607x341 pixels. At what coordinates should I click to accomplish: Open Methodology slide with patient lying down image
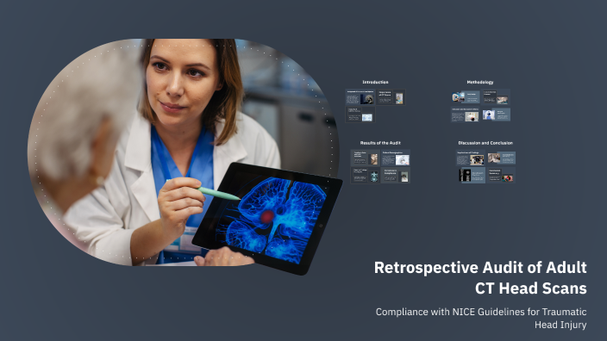[x=496, y=97]
